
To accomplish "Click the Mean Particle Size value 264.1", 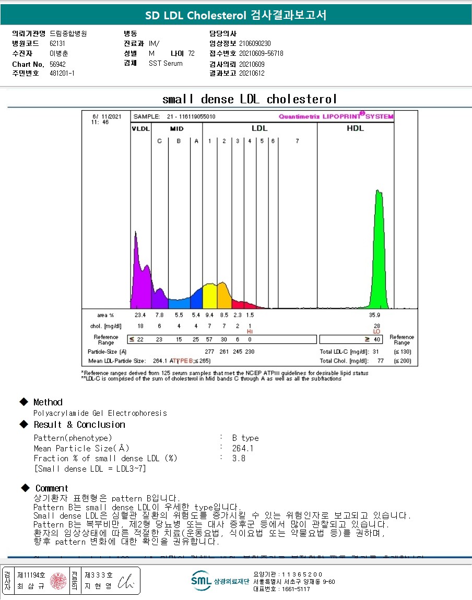I will (x=242, y=448).
